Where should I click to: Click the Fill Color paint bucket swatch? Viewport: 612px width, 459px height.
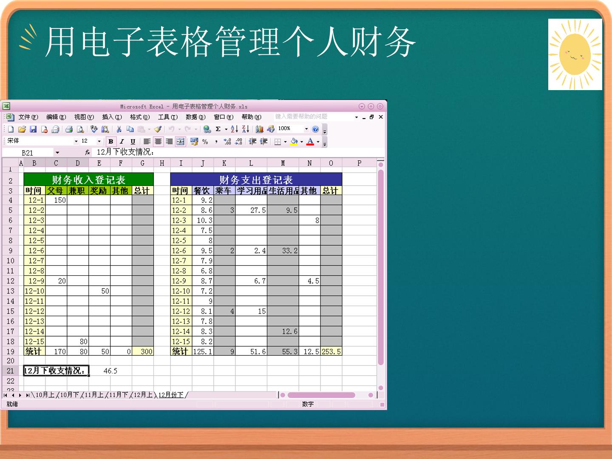click(x=294, y=142)
